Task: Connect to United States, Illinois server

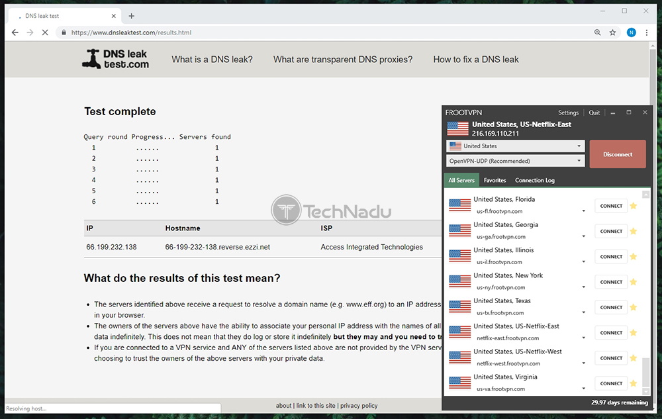Action: (x=611, y=257)
